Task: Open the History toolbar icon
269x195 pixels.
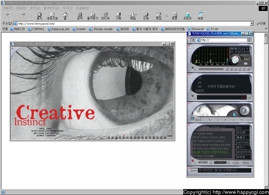Action: (x=118, y=16)
